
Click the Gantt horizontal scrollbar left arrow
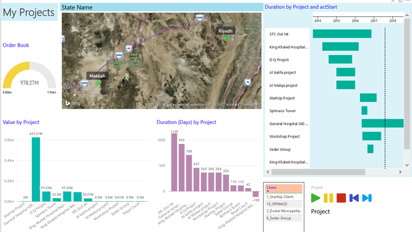[268, 172]
